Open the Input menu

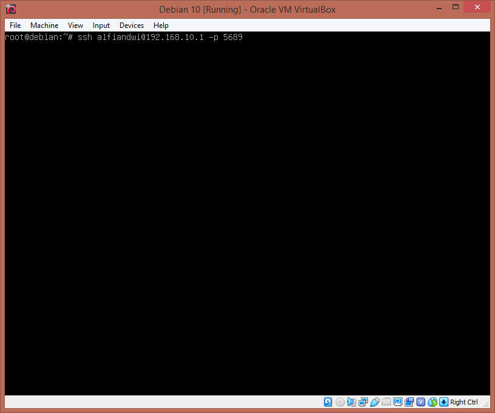(x=101, y=25)
